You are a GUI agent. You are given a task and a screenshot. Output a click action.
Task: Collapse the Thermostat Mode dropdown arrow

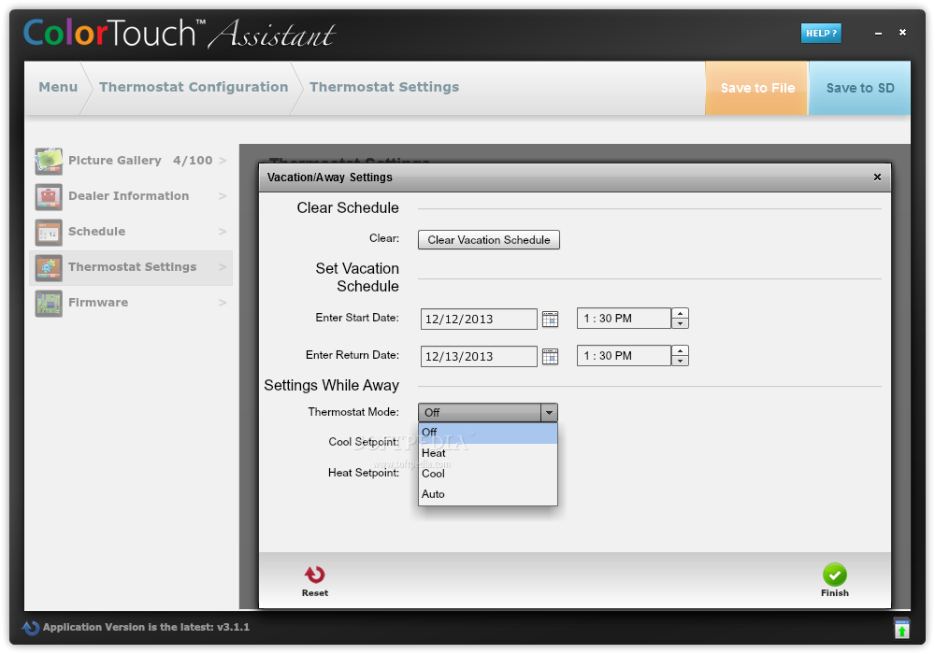point(549,412)
